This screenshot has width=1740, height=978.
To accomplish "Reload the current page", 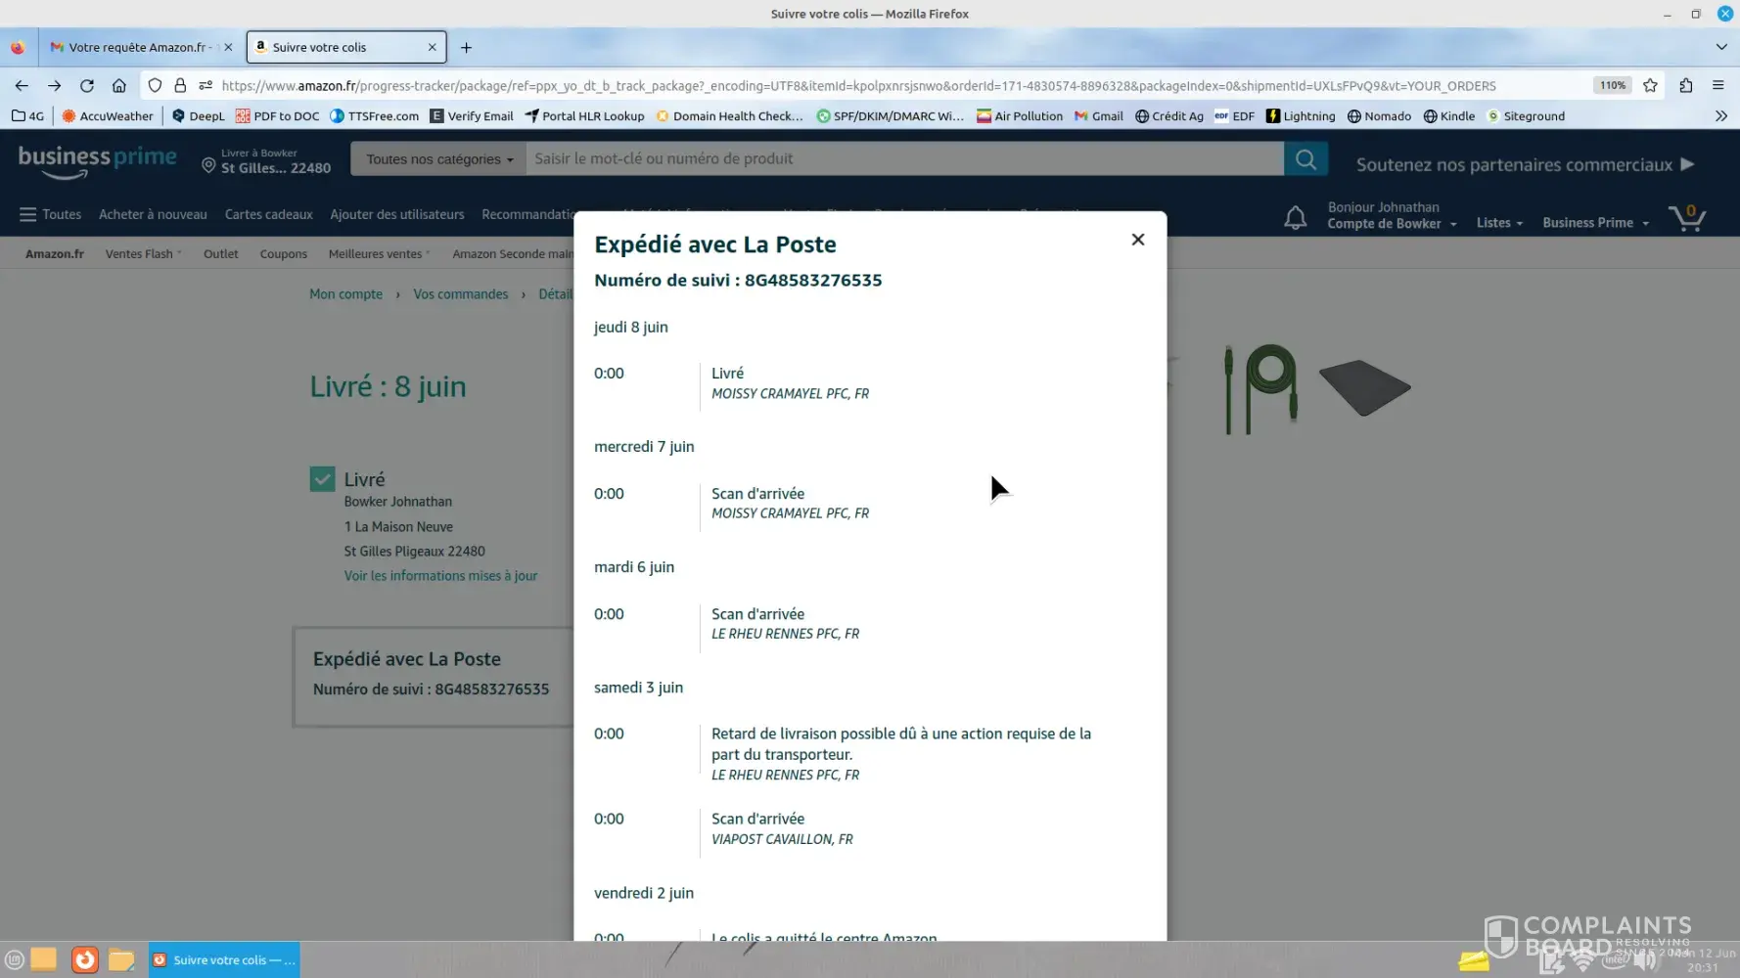I will coord(87,86).
